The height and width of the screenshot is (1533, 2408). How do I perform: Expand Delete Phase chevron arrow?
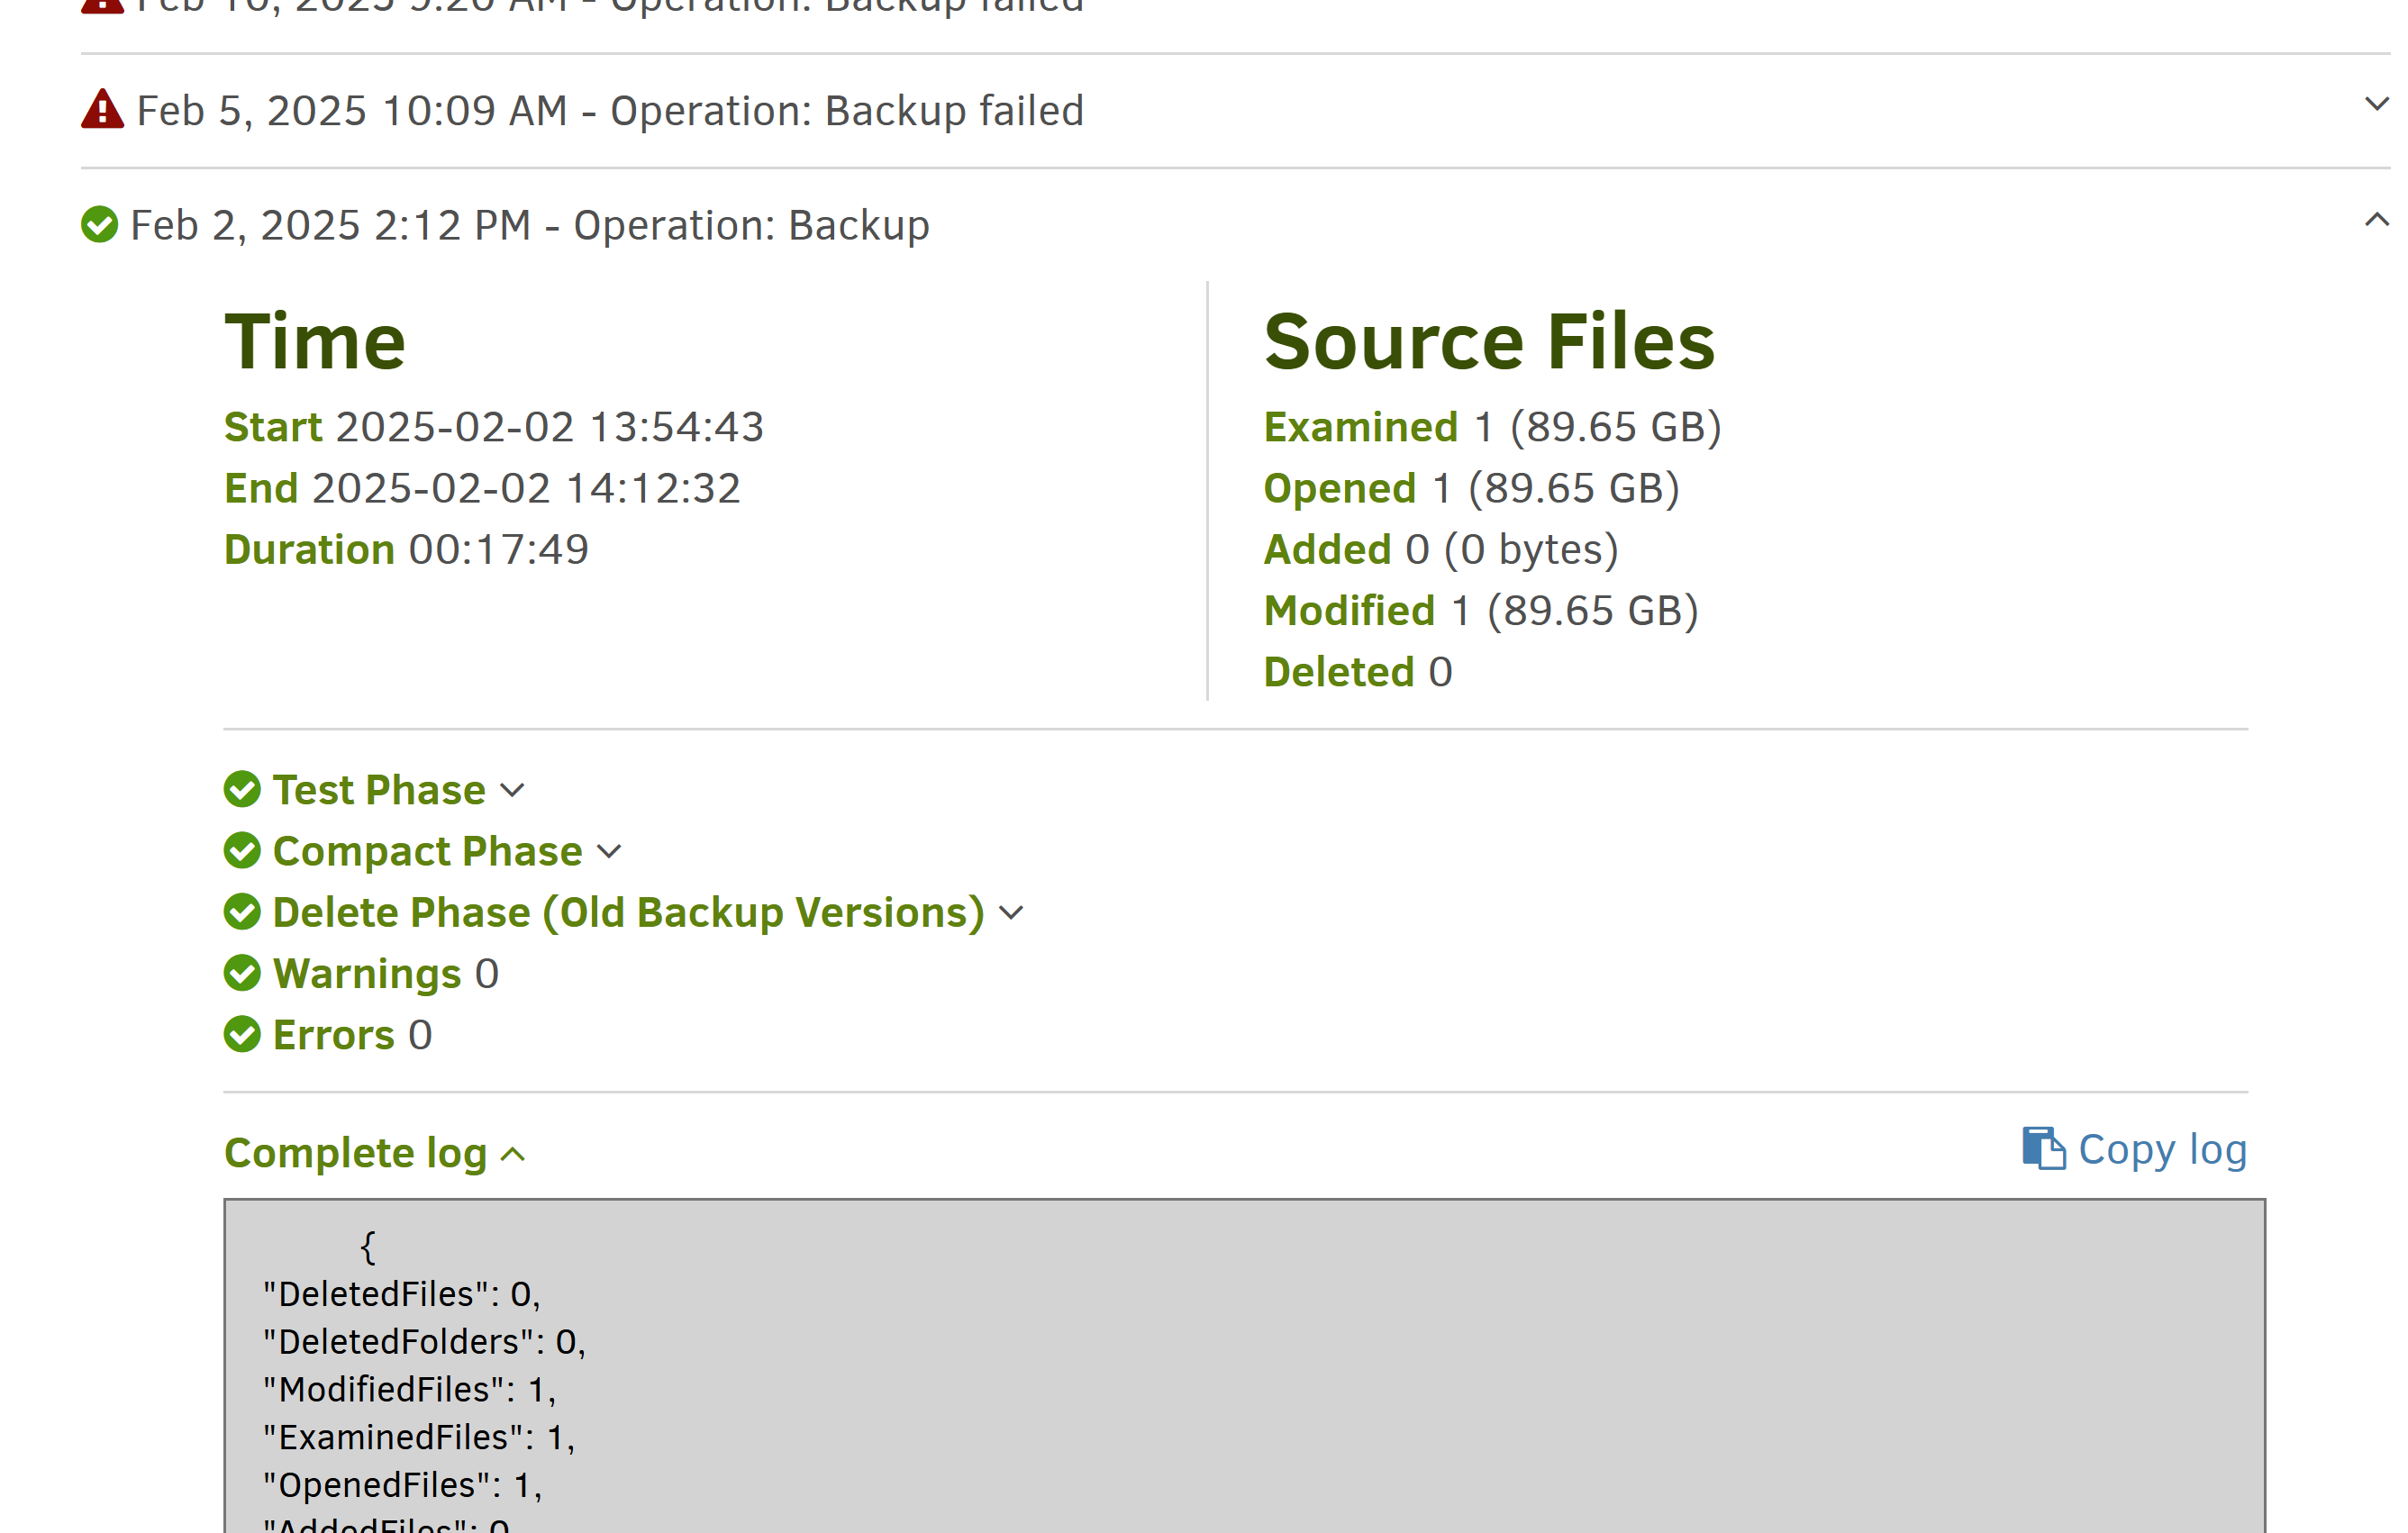coord(1012,912)
